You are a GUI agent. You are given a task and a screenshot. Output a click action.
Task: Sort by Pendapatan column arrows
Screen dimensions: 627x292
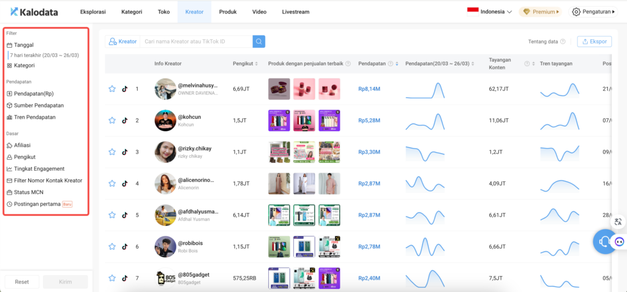click(x=397, y=64)
